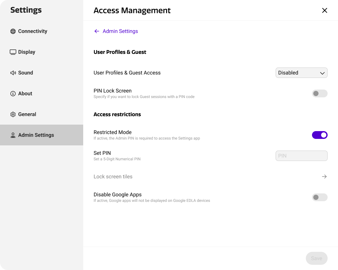Click the back arrow icon

tap(97, 31)
